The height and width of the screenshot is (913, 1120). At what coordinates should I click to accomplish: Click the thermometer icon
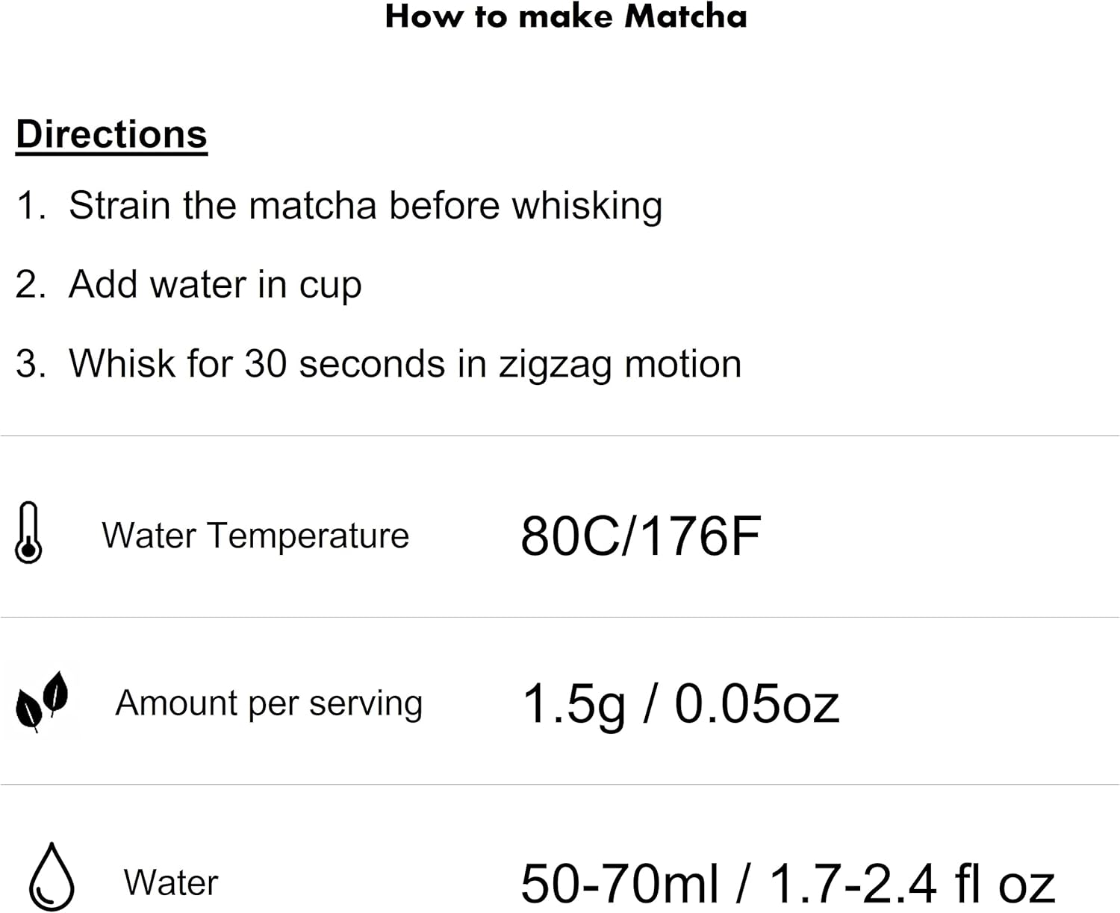pyautogui.click(x=28, y=533)
